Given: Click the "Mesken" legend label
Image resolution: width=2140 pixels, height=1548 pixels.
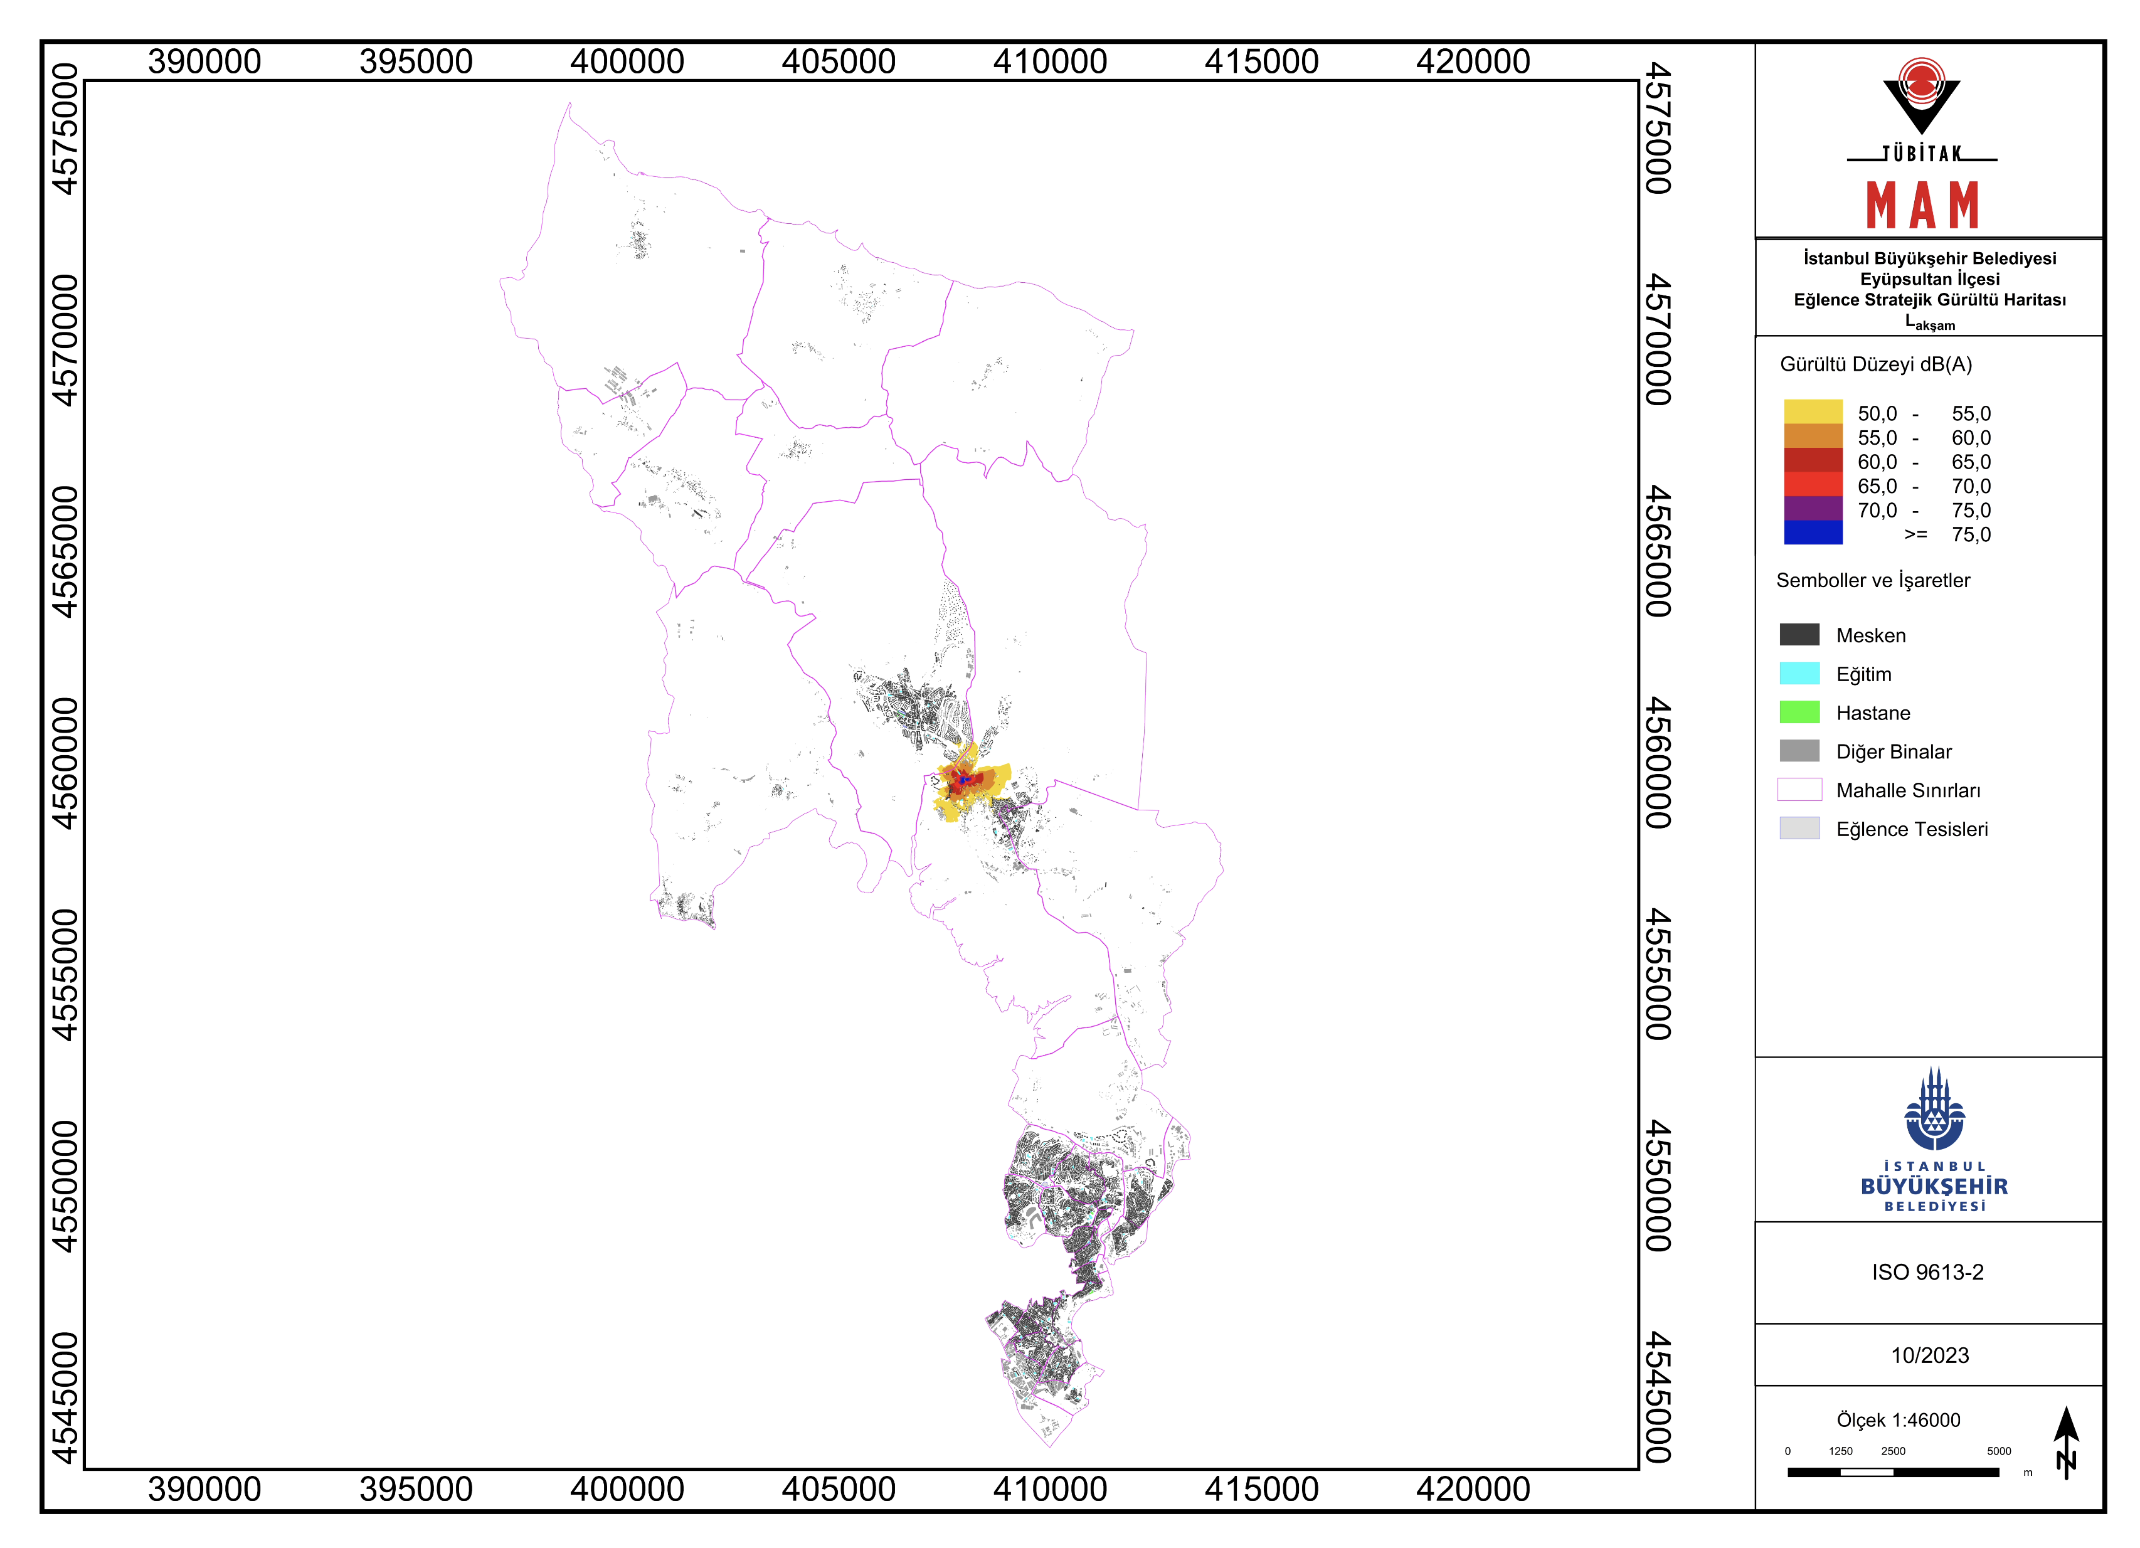Looking at the screenshot, I should (1870, 636).
